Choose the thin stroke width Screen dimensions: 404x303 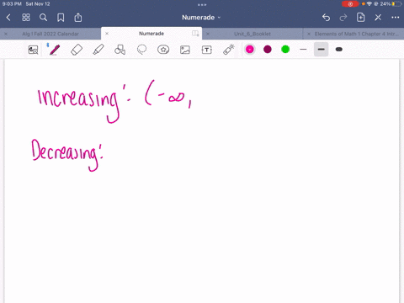click(x=303, y=50)
